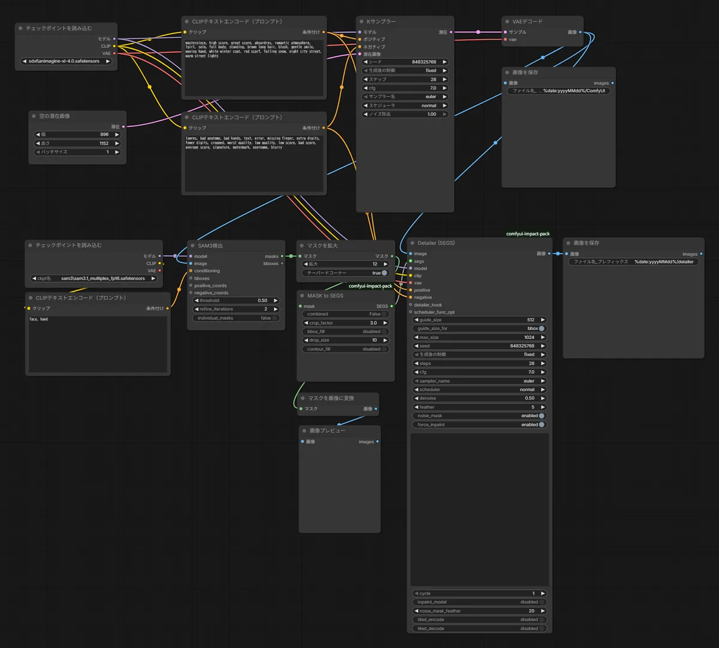The image size is (719, 648).
Task: Open scheduler dropdown in Detailer
Action: click(x=479, y=389)
